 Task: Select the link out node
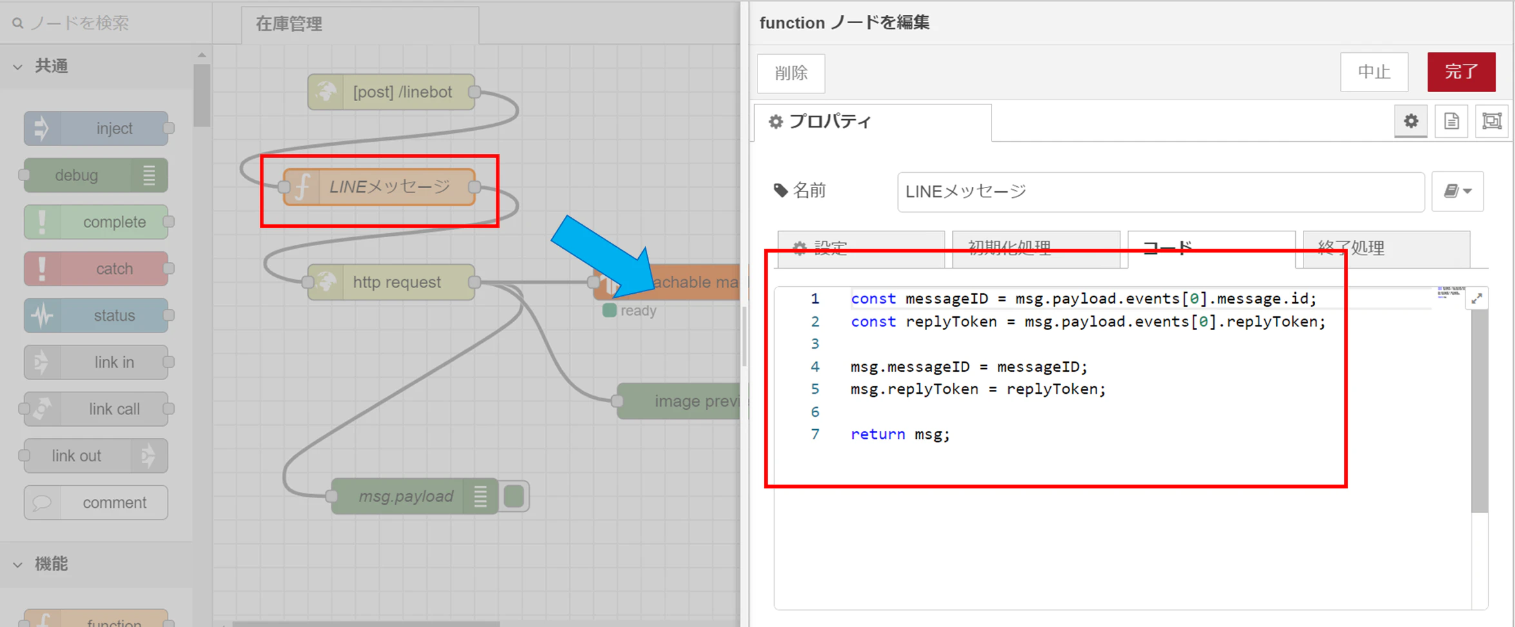[x=96, y=456]
